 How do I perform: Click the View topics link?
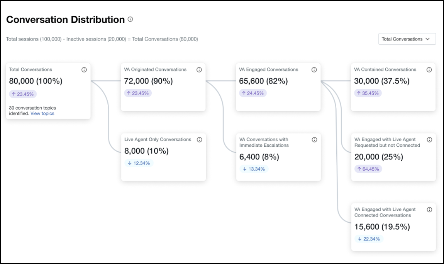click(42, 113)
